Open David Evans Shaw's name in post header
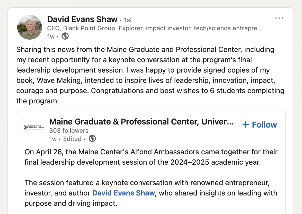The width and height of the screenshot is (302, 214). pos(82,19)
